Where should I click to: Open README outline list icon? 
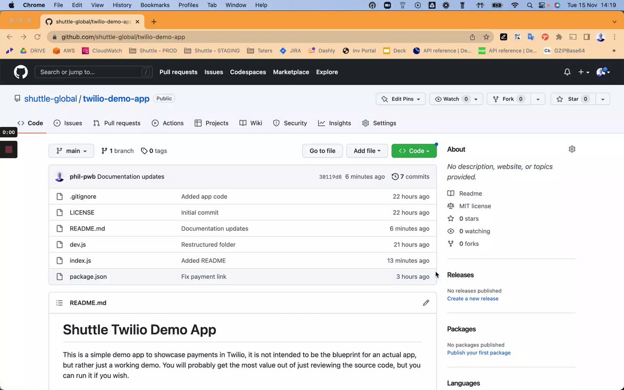click(x=59, y=303)
